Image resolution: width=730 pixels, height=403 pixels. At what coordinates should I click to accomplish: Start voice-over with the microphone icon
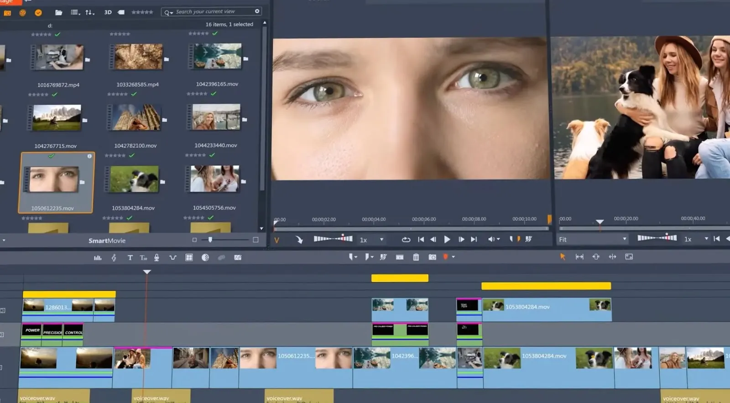coord(156,258)
